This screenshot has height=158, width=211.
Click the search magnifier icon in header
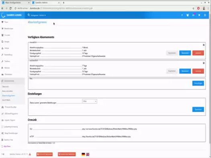click(29, 15)
